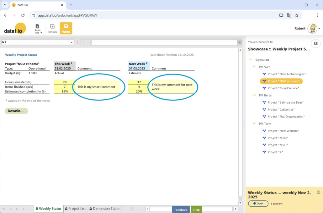Click the translate page icon
323x213 pixels.
[289, 15]
